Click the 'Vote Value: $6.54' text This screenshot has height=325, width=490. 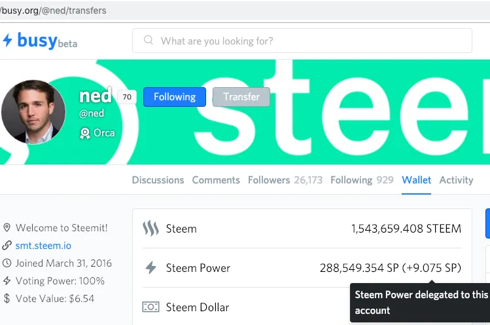tap(55, 299)
